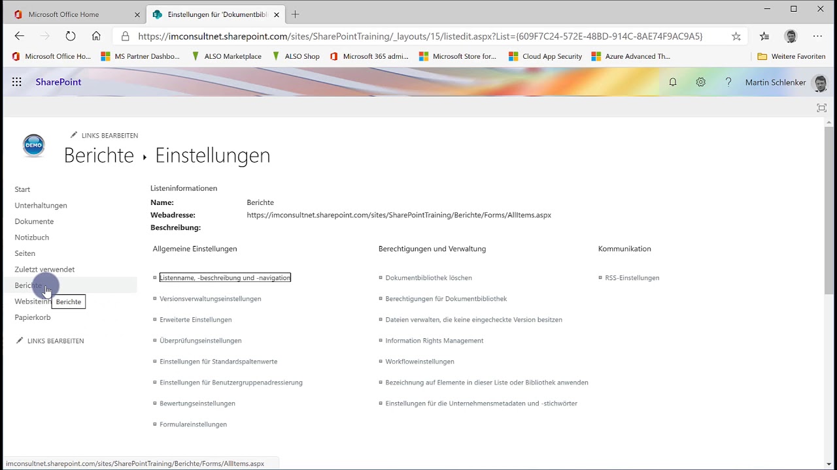Open Information Rights Management link
Viewport: 837px width, 470px height.
(434, 341)
